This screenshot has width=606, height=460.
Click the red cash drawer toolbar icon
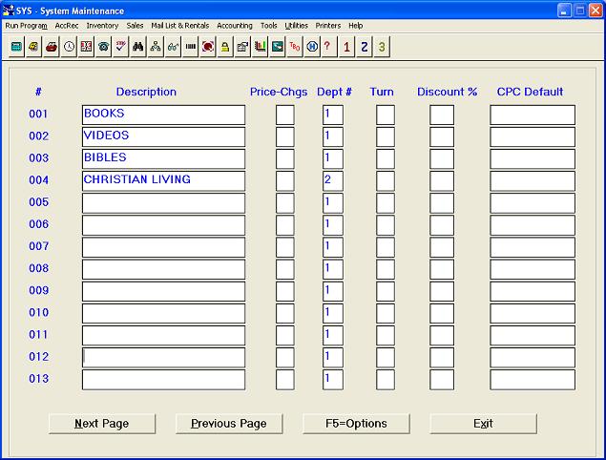pos(51,47)
